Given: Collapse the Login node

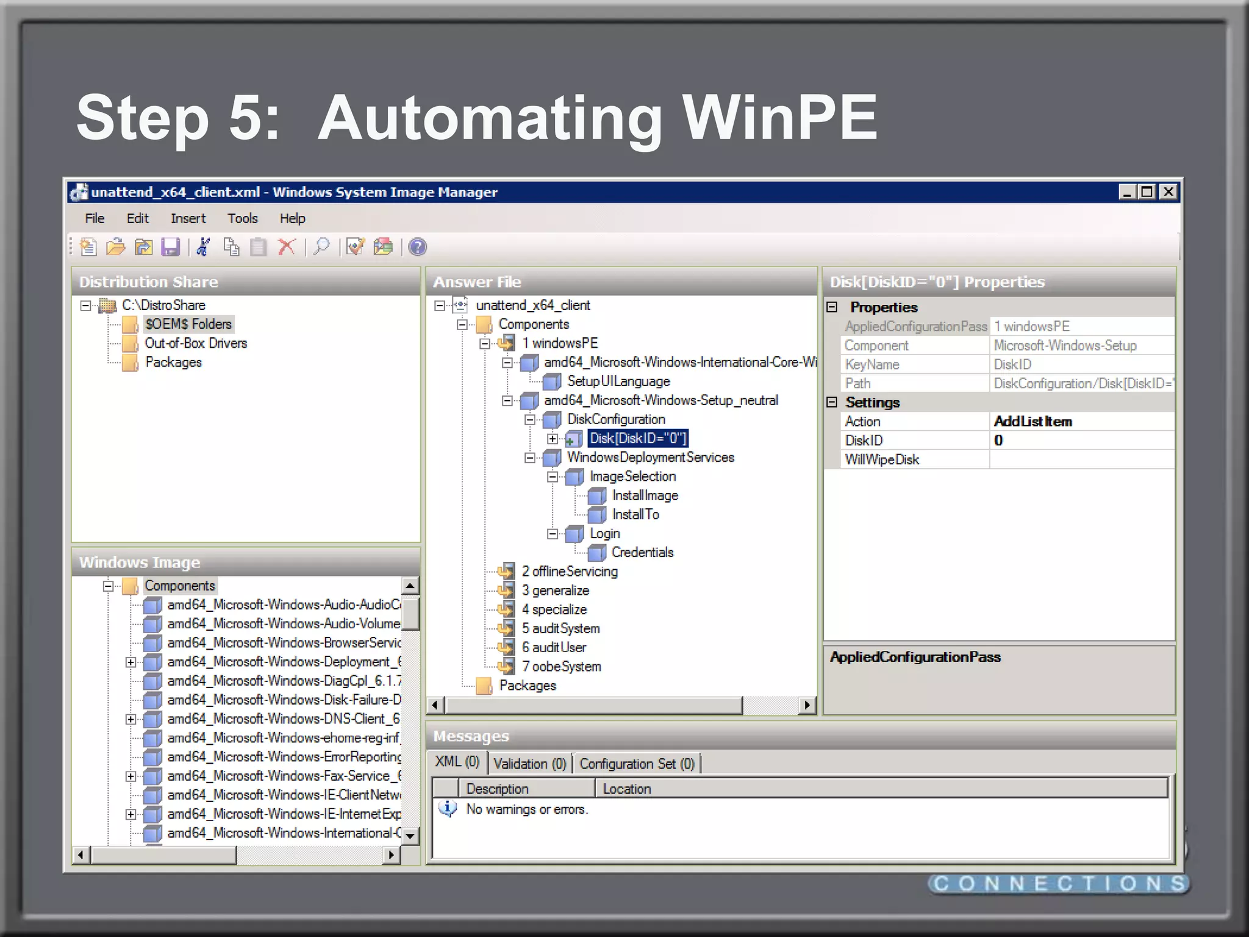Looking at the screenshot, I should click(x=553, y=534).
